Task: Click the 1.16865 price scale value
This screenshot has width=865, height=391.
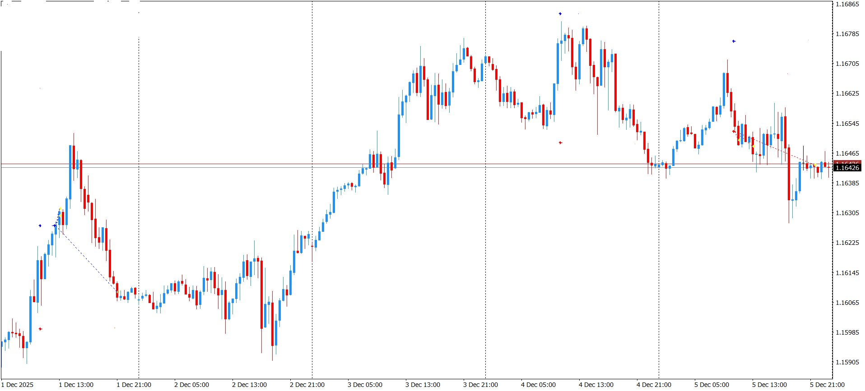Action: pos(847,4)
